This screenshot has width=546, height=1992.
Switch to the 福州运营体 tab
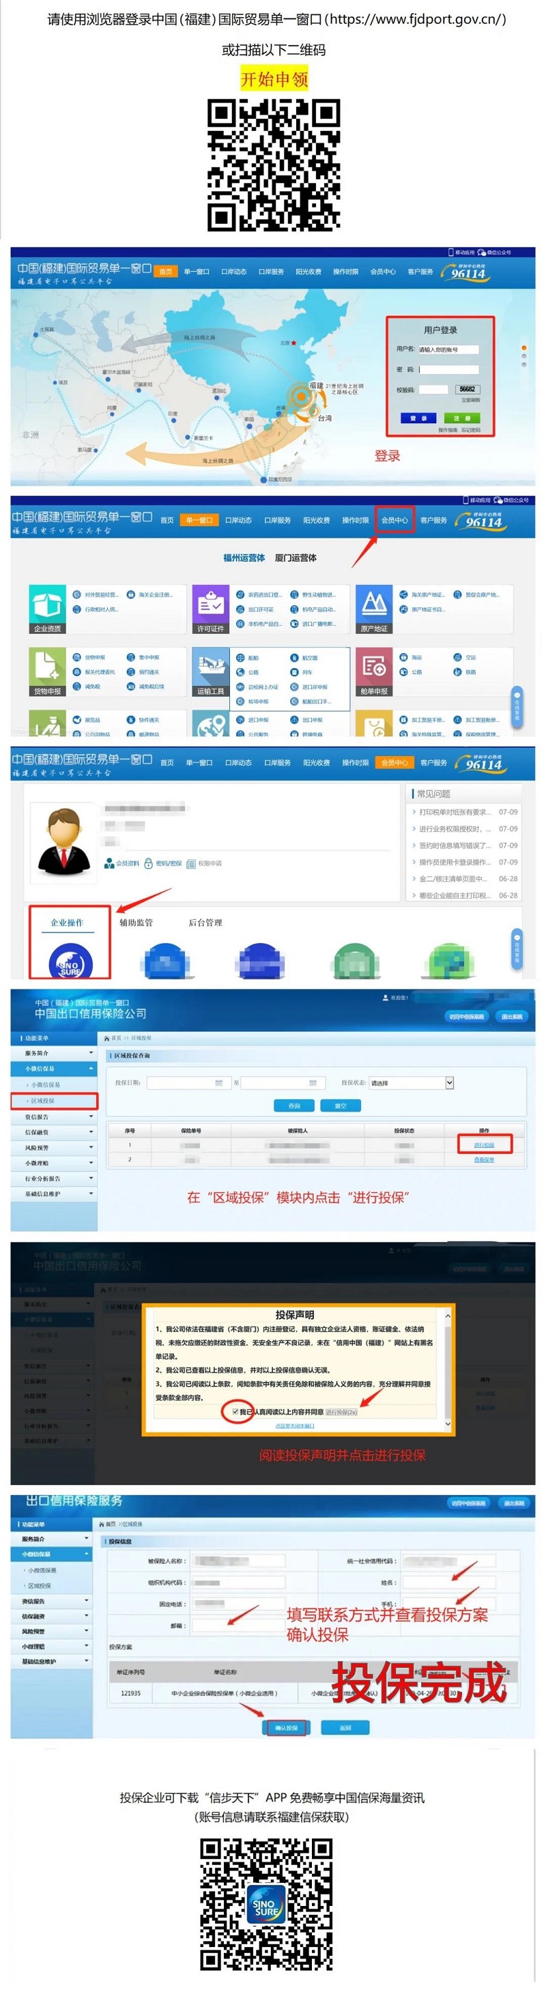tap(244, 558)
